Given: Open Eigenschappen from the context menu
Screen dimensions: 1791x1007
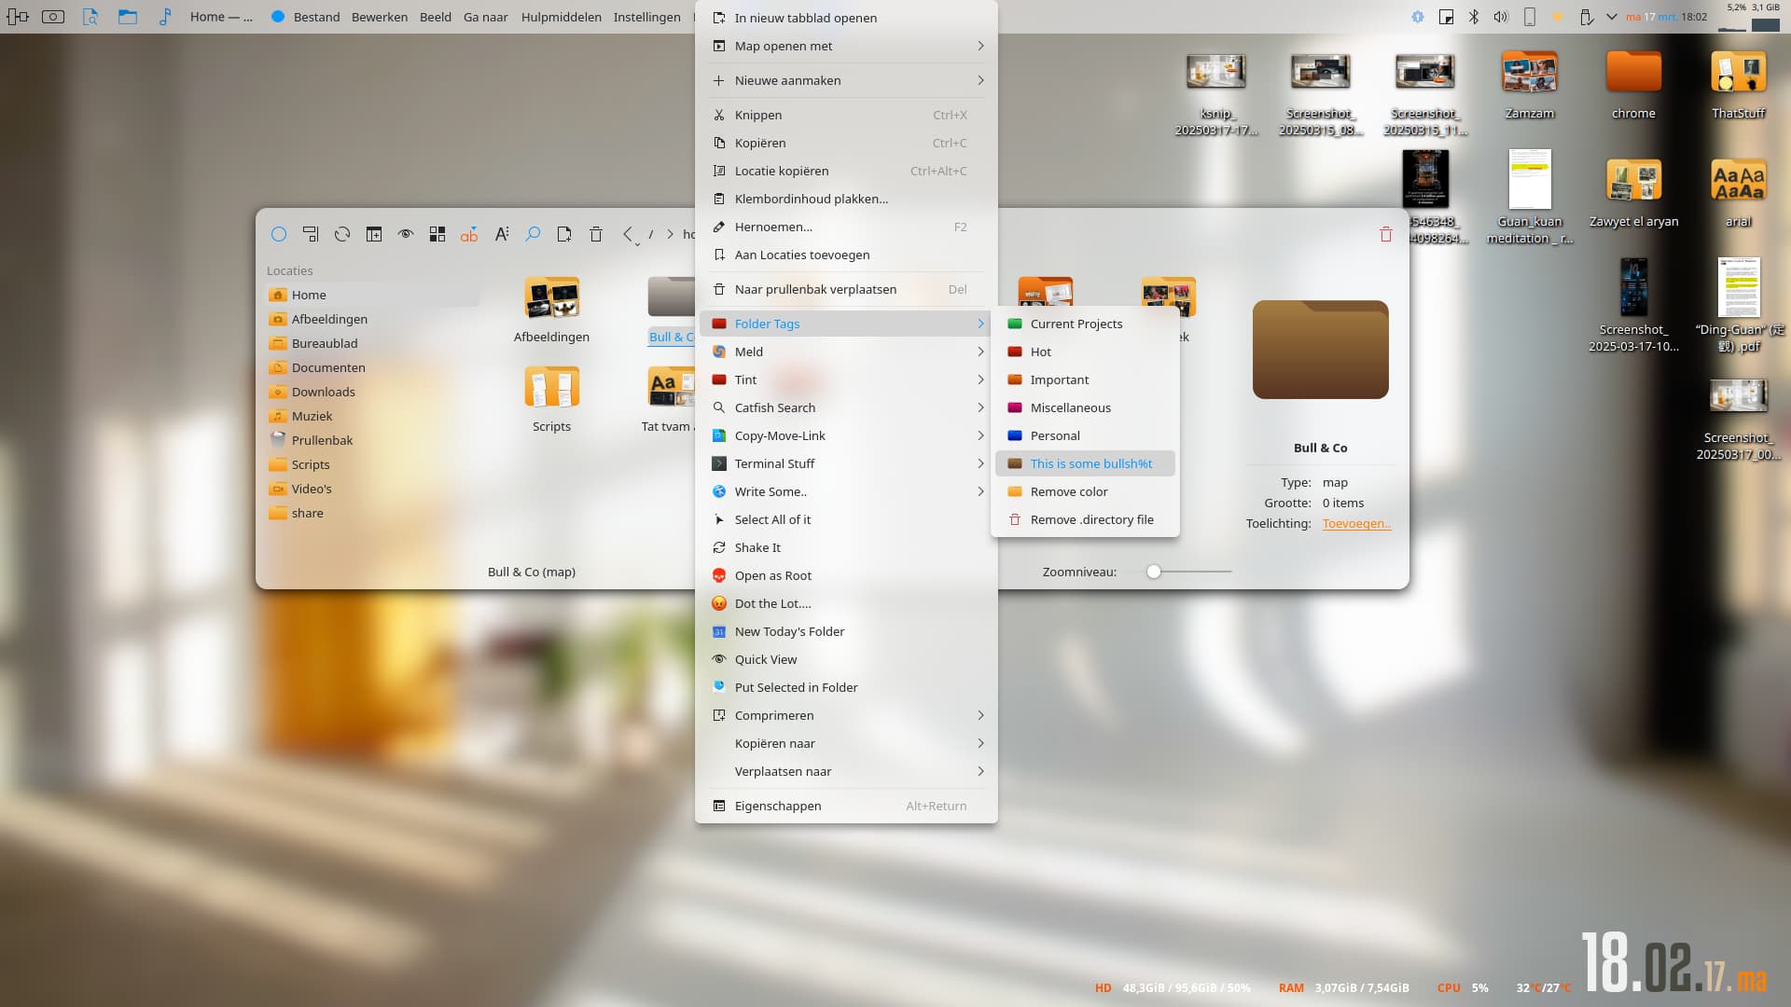Looking at the screenshot, I should 846,806.
